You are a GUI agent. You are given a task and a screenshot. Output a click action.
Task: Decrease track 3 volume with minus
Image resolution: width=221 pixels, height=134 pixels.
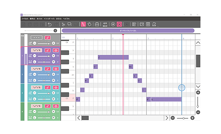coord(35,93)
